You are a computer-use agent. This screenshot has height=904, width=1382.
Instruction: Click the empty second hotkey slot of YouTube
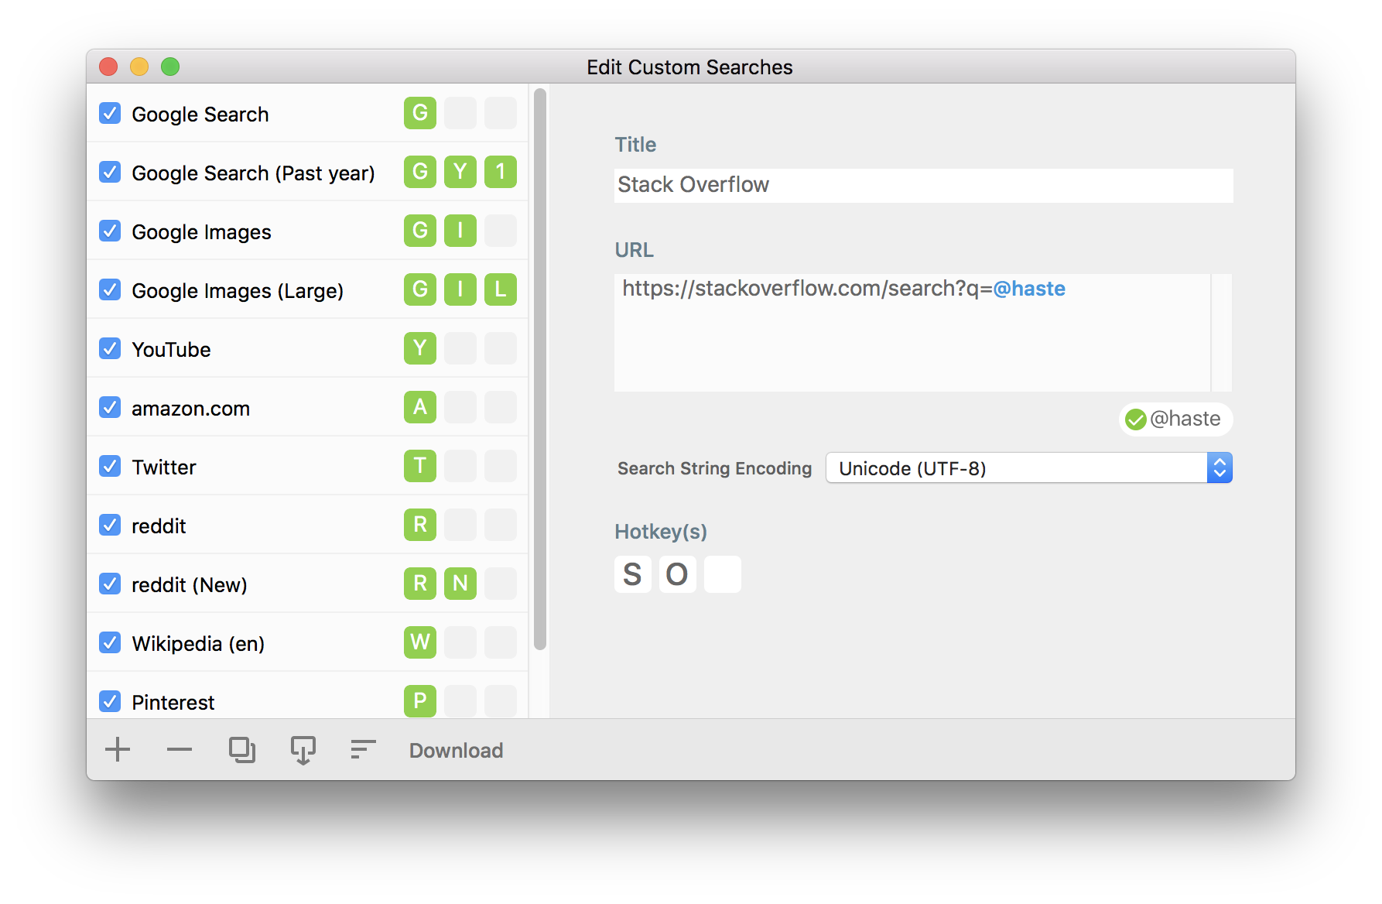click(x=460, y=348)
